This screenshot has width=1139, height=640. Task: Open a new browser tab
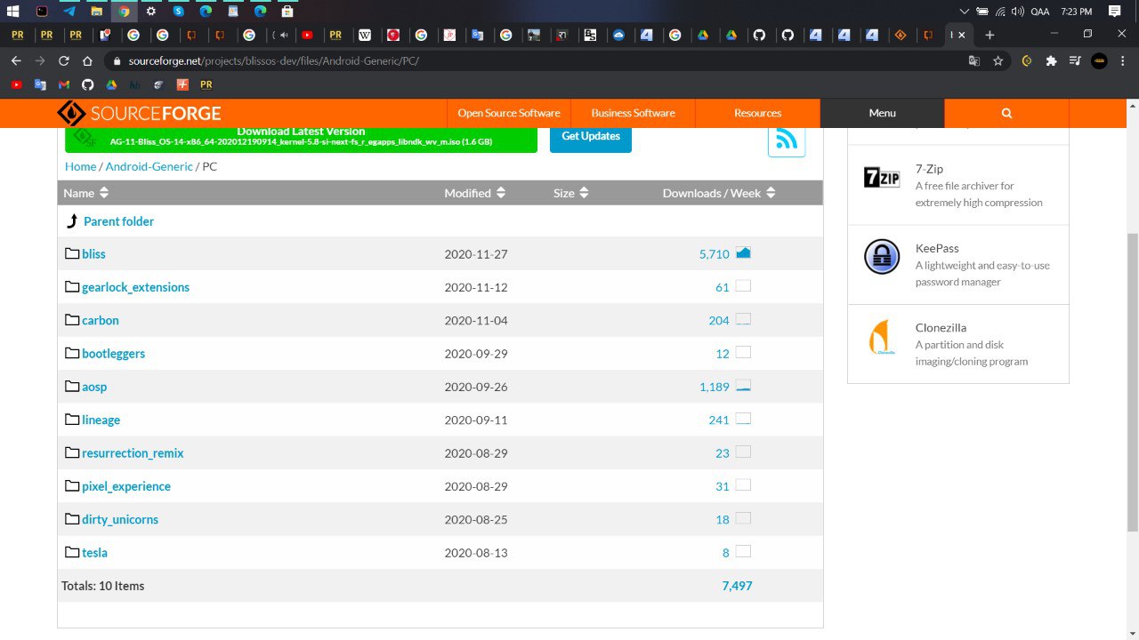coord(990,35)
